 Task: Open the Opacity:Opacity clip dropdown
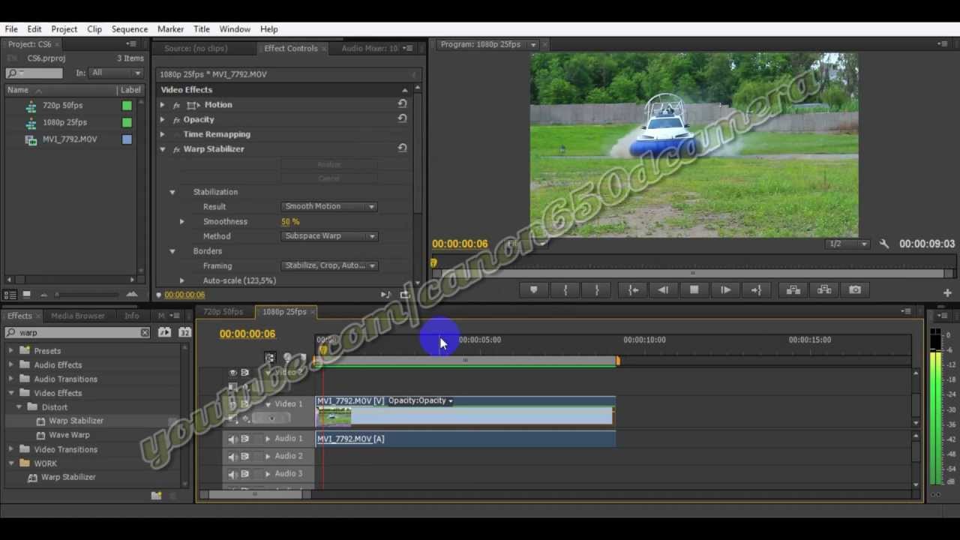420,400
